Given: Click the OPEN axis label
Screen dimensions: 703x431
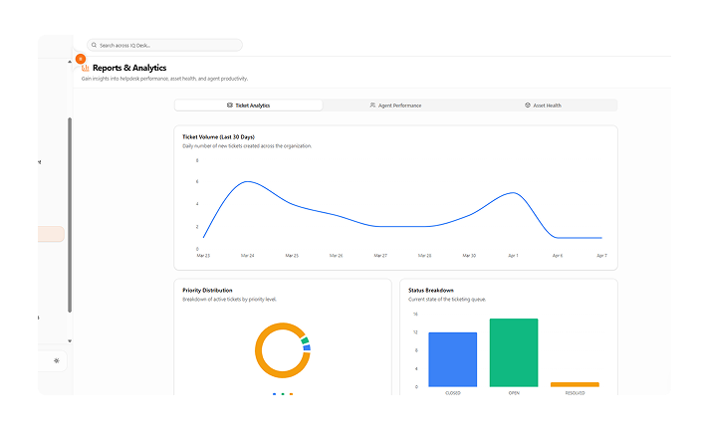Looking at the screenshot, I should tap(514, 393).
